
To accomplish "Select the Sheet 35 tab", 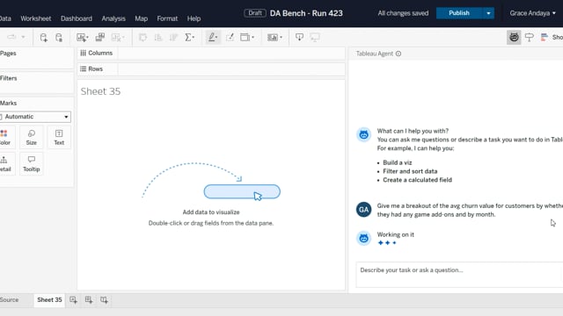I will coord(49,300).
